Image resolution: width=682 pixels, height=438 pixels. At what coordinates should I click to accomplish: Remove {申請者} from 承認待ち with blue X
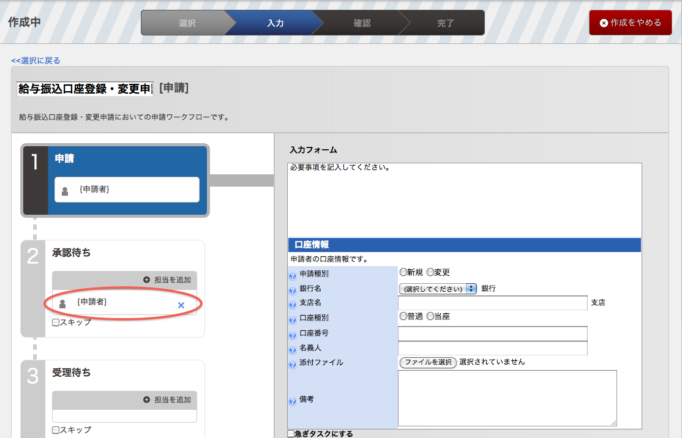[181, 305]
